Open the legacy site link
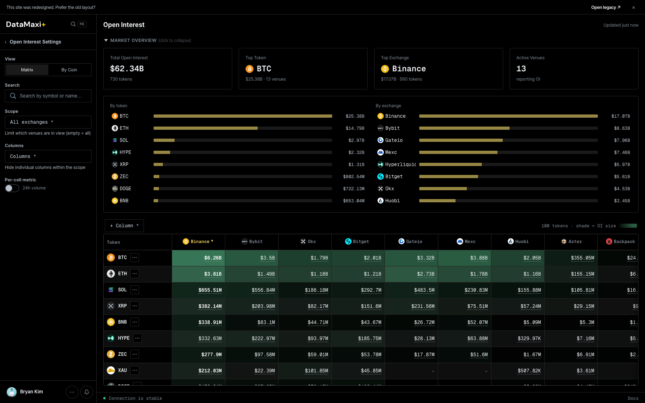The height and width of the screenshot is (403, 645). tap(605, 7)
